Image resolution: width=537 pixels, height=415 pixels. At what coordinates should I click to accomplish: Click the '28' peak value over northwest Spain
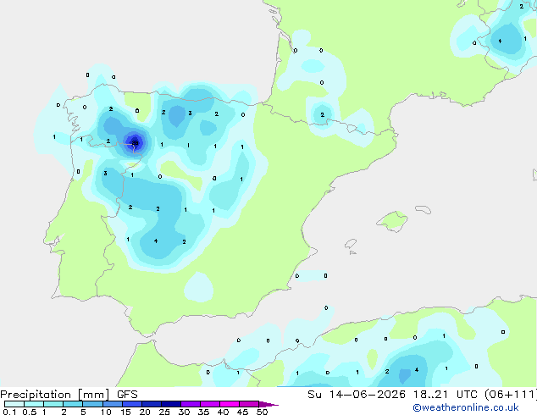pos(136,143)
